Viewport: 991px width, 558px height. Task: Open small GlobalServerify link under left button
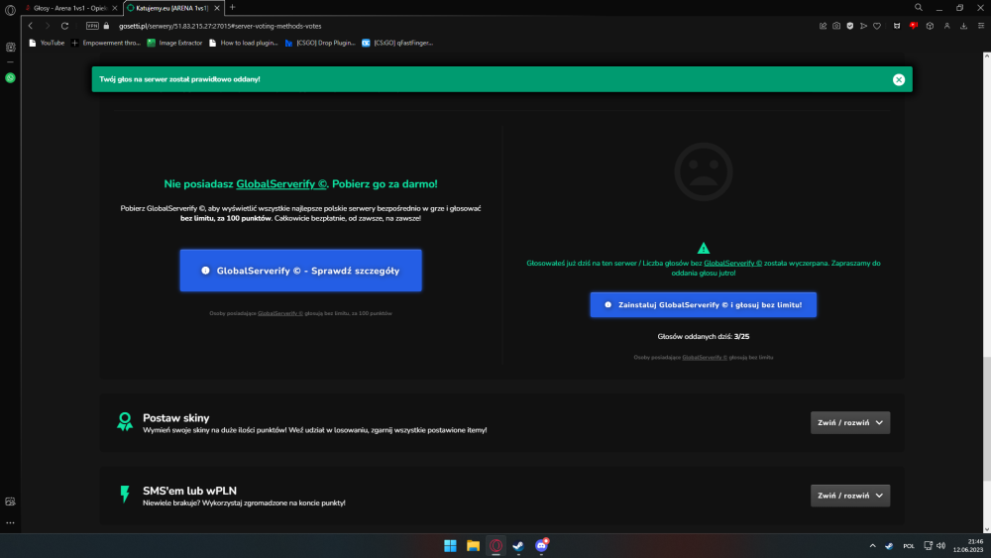pyautogui.click(x=280, y=313)
